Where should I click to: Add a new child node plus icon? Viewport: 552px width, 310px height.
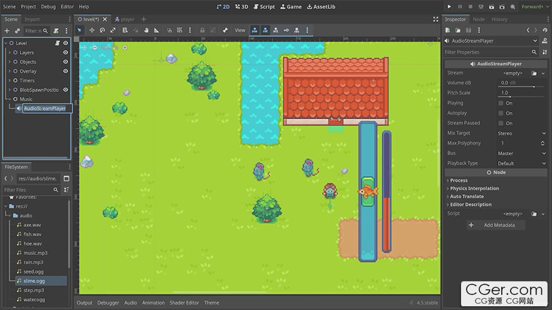[8, 31]
